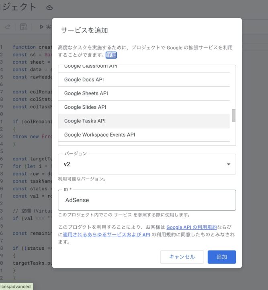Open the バージョン dropdown arrow
The height and width of the screenshot is (290, 268).
coord(228,164)
